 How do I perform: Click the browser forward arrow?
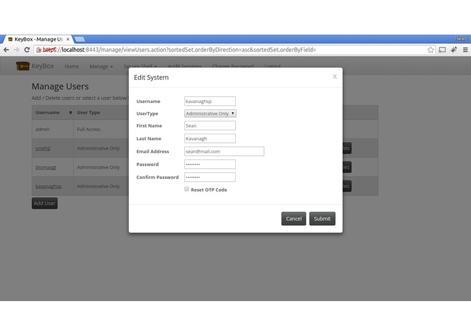tap(16, 50)
